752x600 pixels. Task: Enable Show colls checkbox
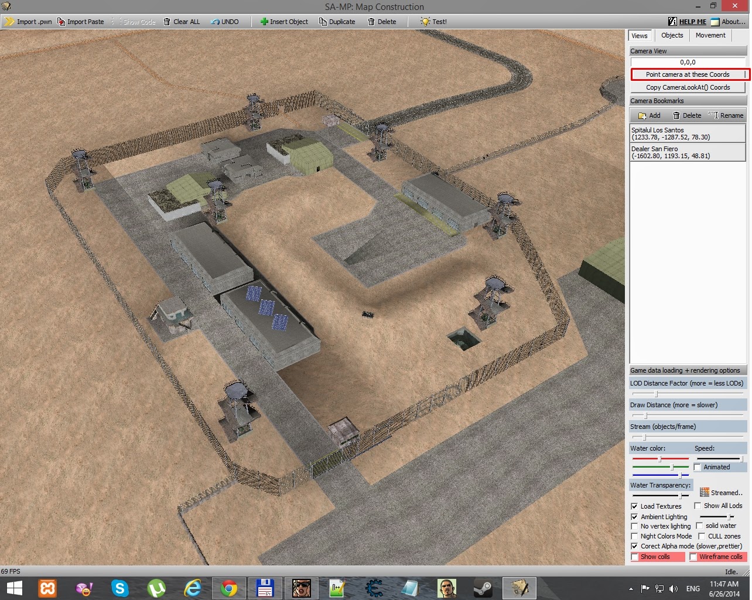click(634, 557)
